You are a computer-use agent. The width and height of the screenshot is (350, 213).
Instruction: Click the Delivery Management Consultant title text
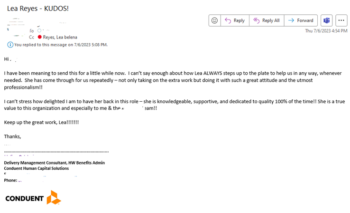(54, 163)
